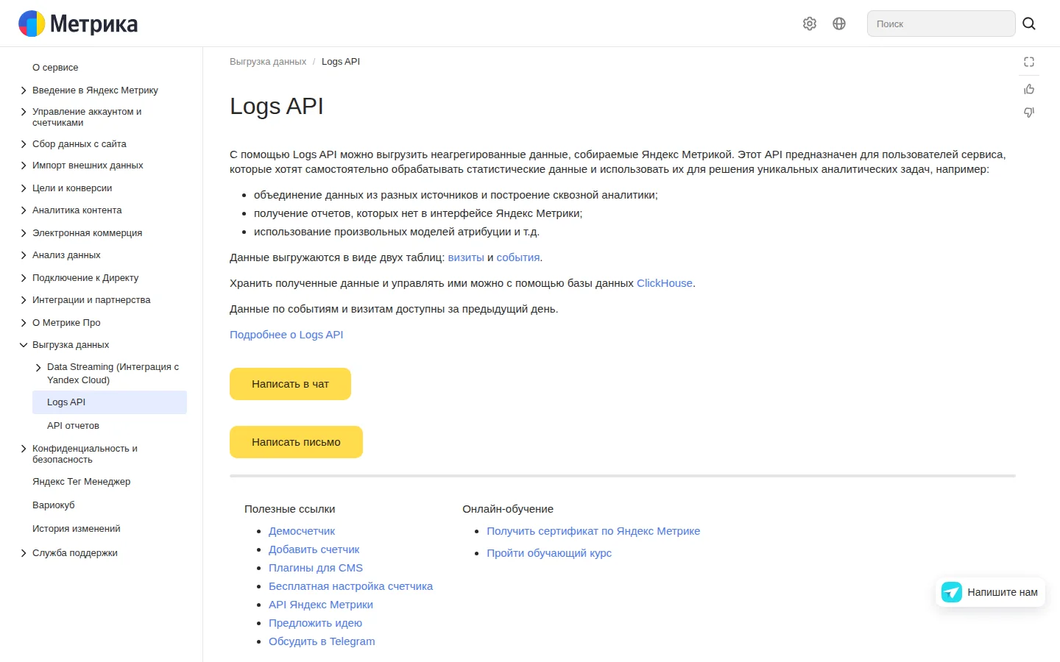Click Написать в чат button
Screen dimensions: 1060x662
pyautogui.click(x=290, y=384)
